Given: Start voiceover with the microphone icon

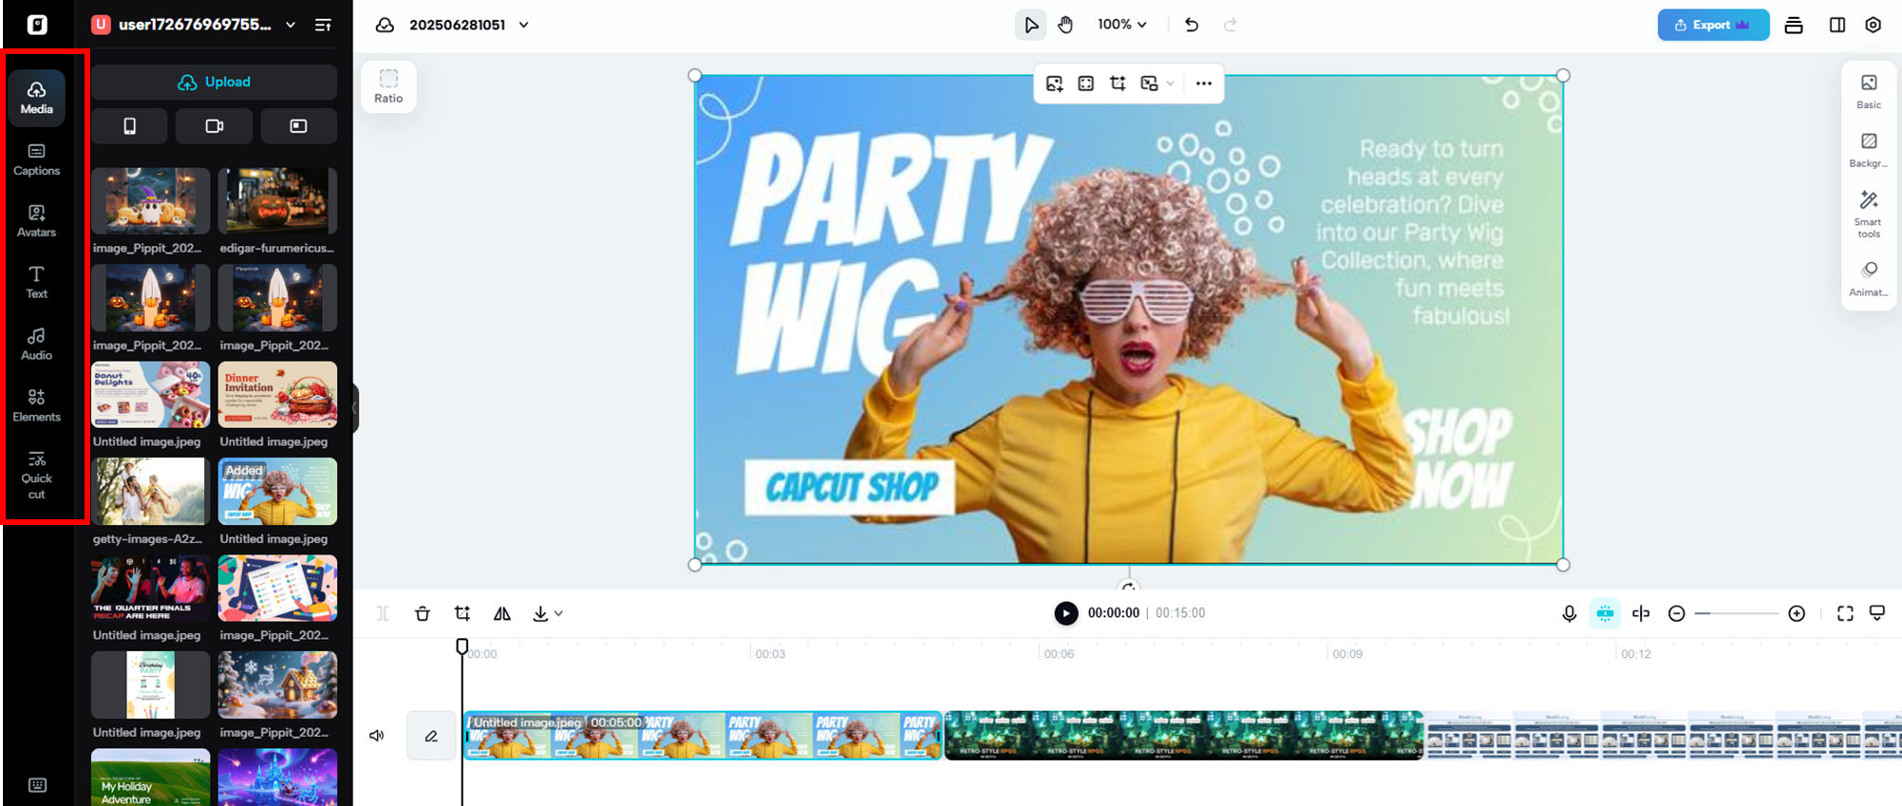Looking at the screenshot, I should point(1570,613).
